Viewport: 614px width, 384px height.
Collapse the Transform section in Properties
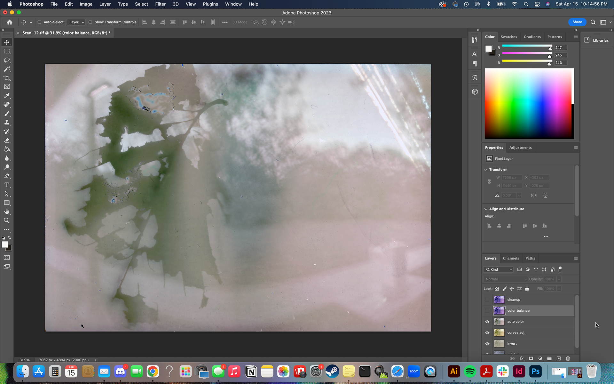pyautogui.click(x=486, y=169)
